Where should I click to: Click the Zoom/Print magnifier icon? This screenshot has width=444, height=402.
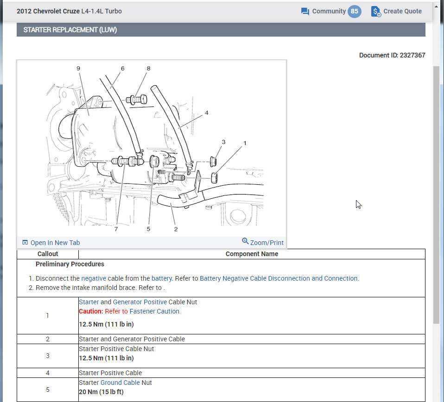coord(245,241)
